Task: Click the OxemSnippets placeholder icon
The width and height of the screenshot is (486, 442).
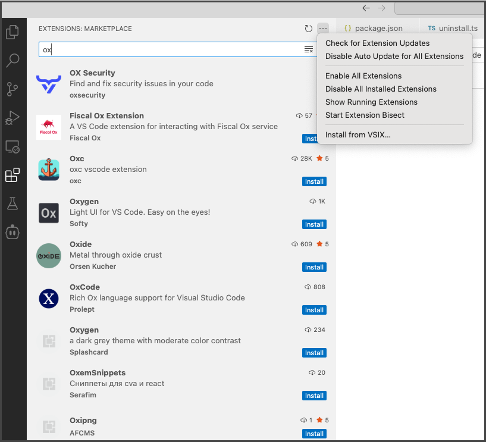Action: (x=49, y=384)
